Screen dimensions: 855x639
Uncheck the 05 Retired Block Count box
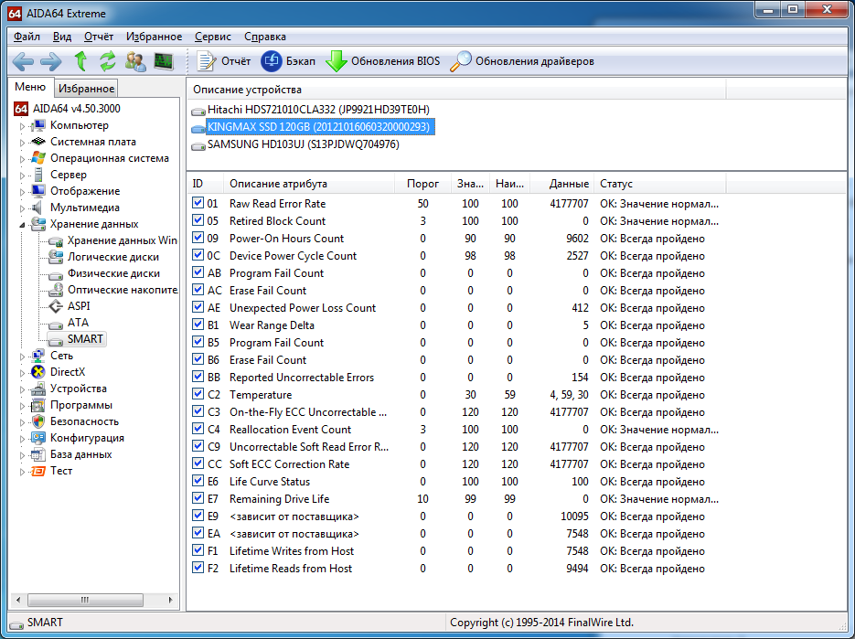(x=198, y=220)
